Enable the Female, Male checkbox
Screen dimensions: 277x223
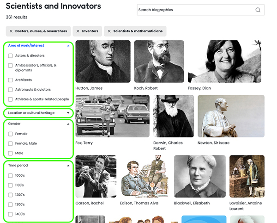pos(11,143)
